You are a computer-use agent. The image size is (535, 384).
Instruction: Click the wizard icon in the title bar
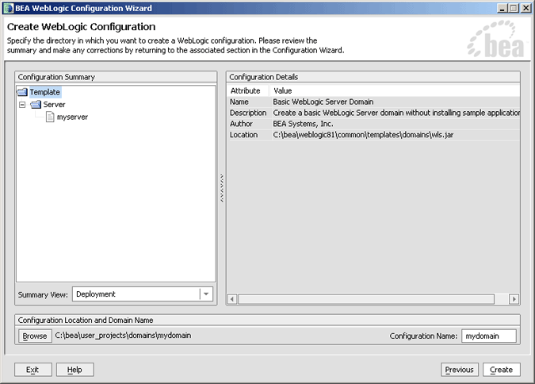click(8, 8)
